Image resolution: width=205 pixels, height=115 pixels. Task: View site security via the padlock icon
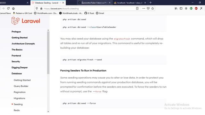coord(41,9)
